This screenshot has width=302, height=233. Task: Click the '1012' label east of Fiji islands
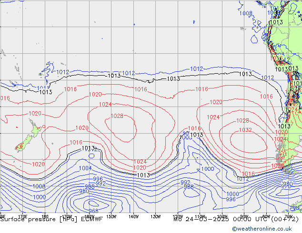pos(62,72)
